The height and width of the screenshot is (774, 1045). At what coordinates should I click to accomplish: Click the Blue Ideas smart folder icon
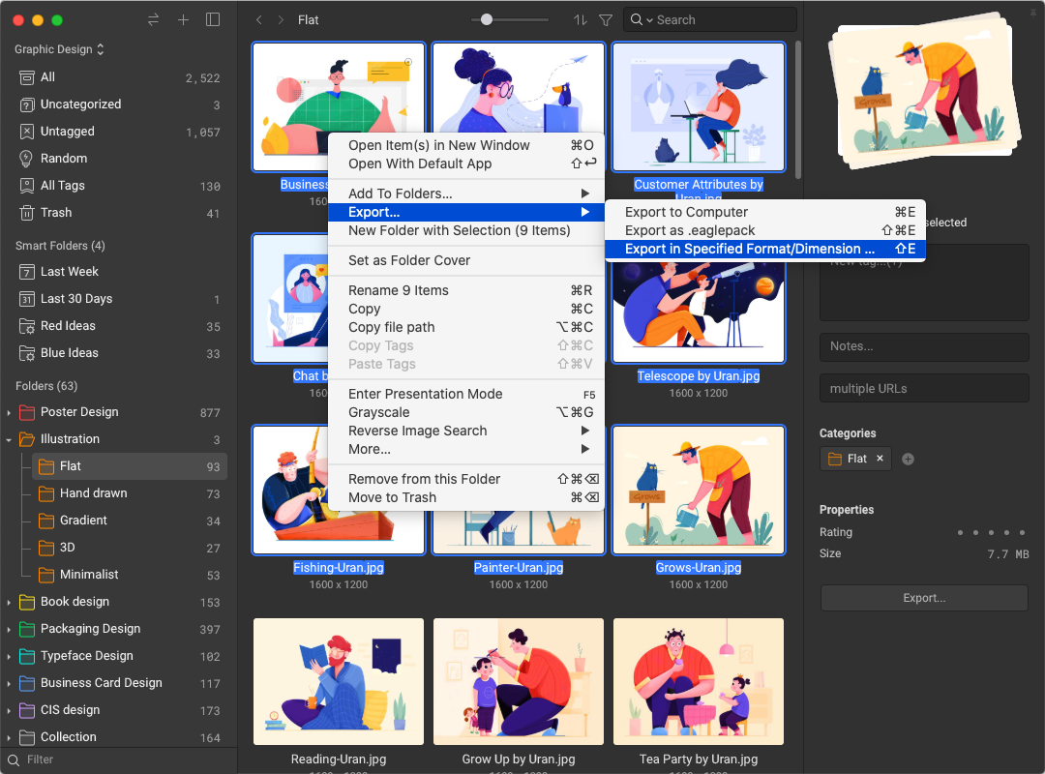pyautogui.click(x=27, y=353)
